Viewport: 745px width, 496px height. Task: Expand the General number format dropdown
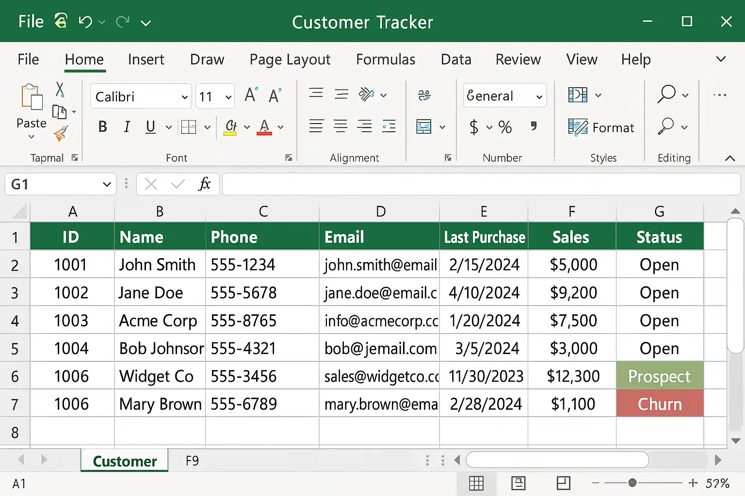[x=539, y=97]
